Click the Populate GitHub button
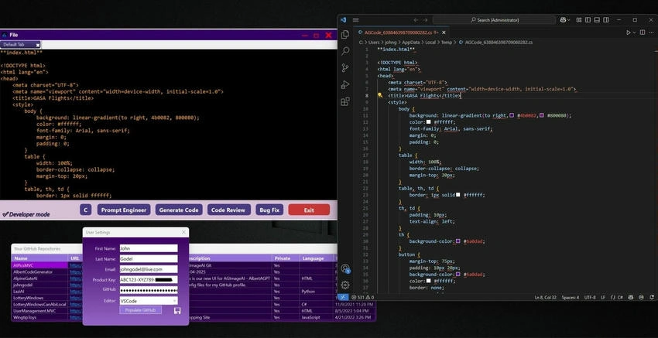 tap(141, 310)
